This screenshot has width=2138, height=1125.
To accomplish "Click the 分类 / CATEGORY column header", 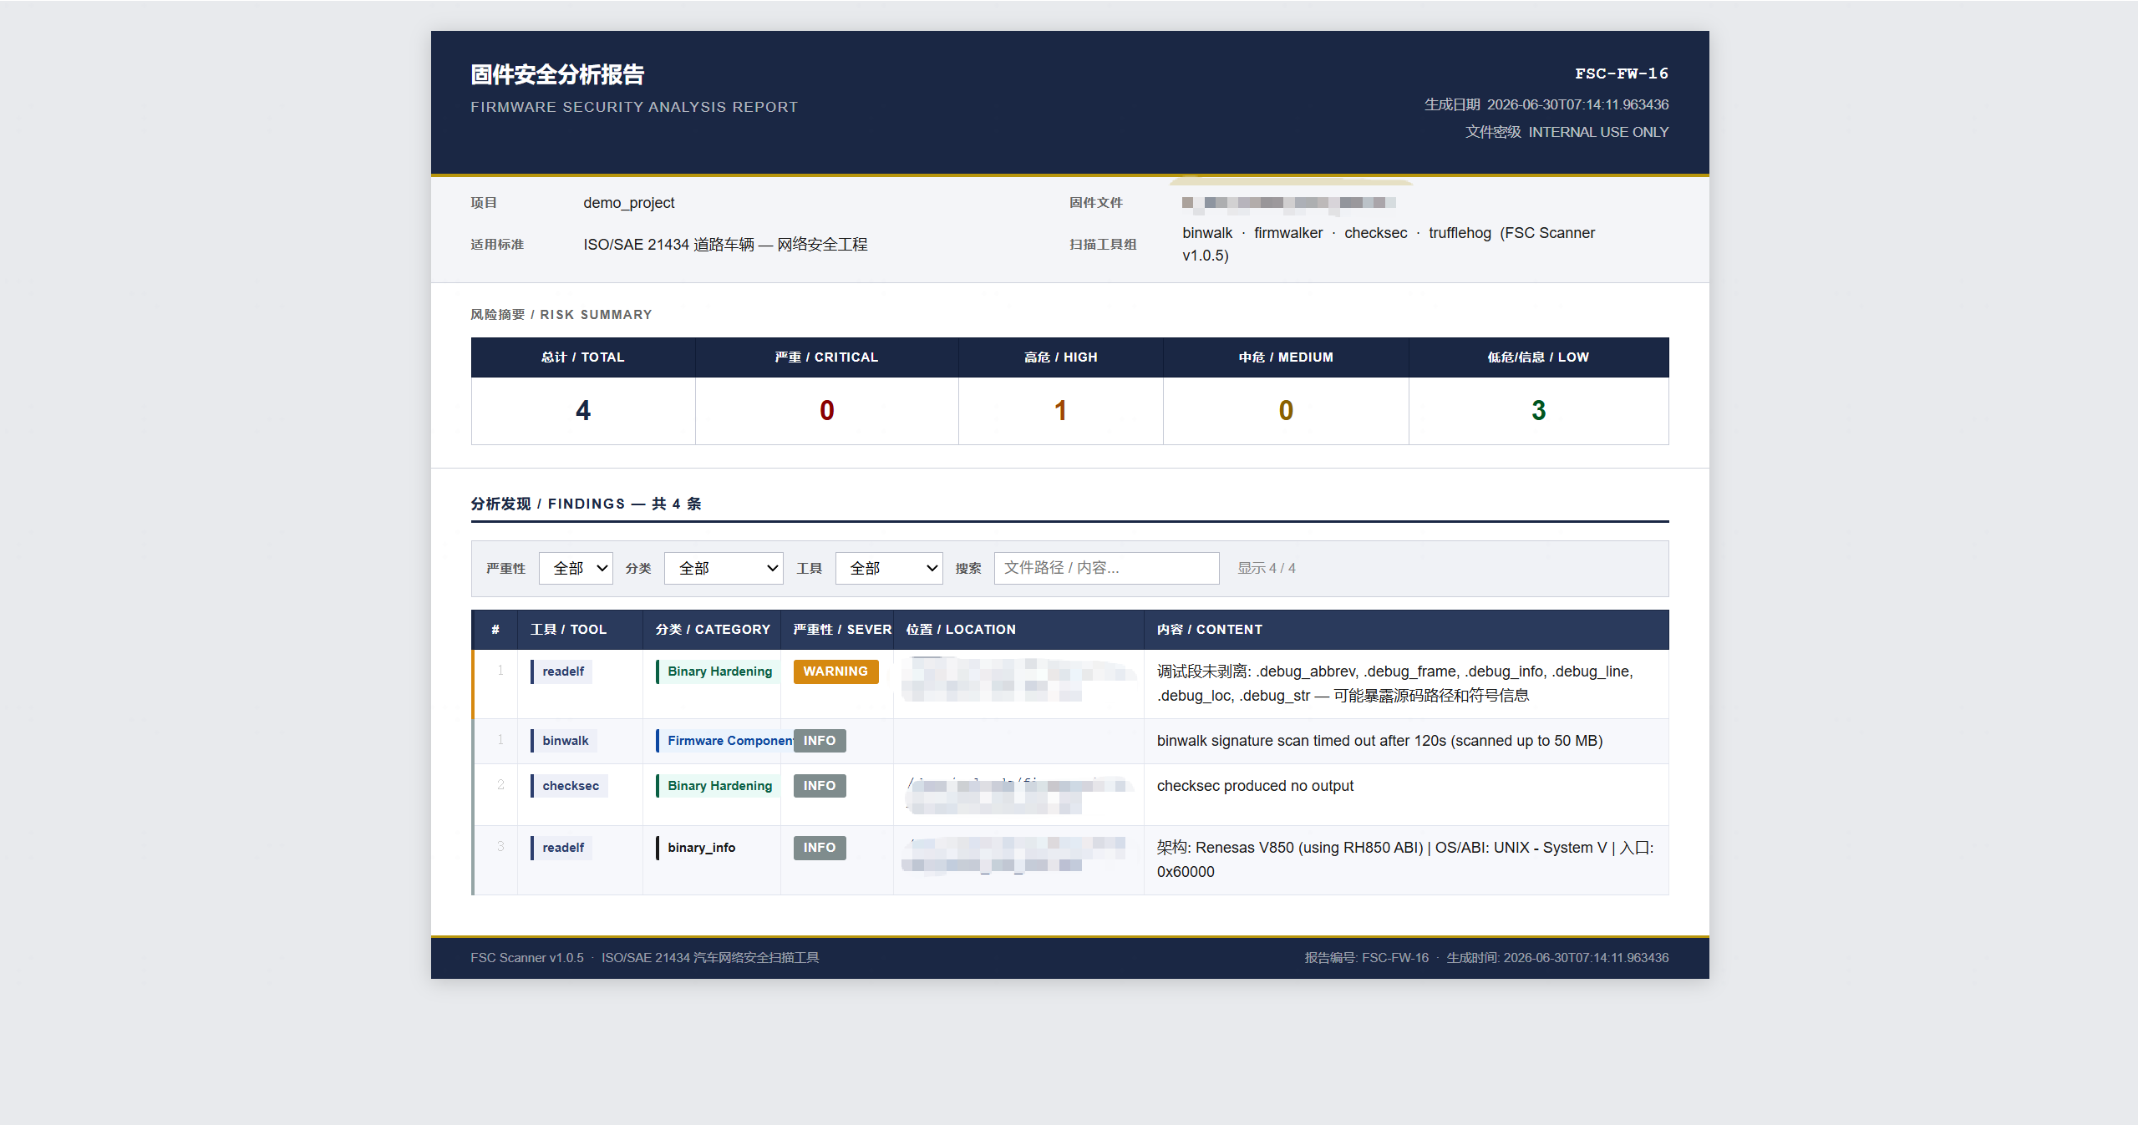I will point(712,630).
